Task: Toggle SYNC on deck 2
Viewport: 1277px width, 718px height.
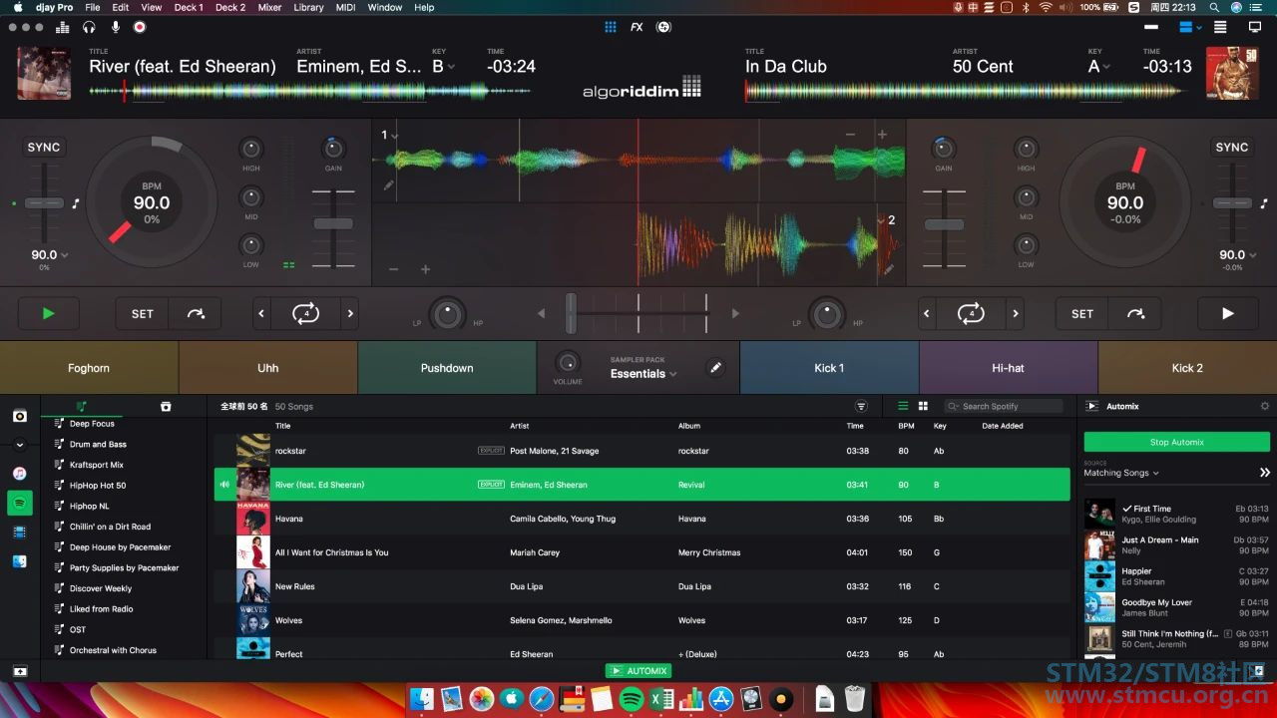Action: tap(1231, 147)
